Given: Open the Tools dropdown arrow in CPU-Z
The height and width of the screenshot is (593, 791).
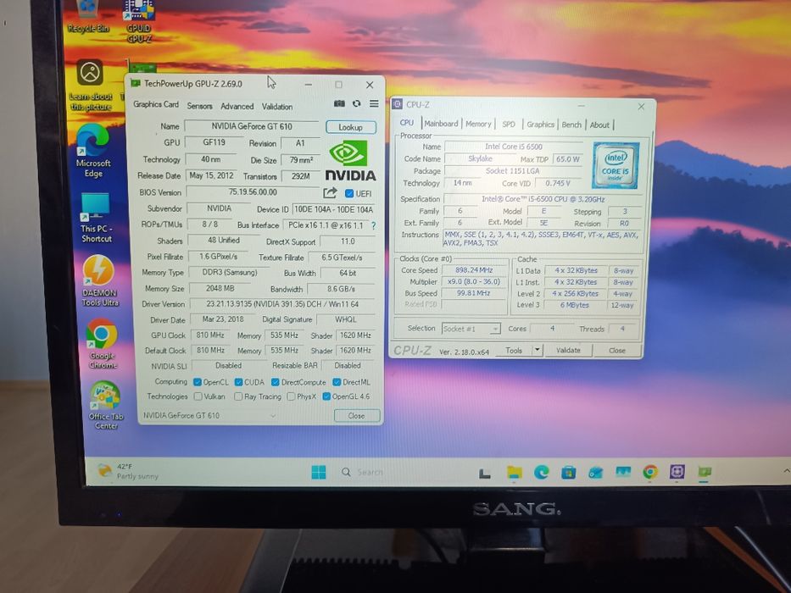Looking at the screenshot, I should (x=538, y=350).
